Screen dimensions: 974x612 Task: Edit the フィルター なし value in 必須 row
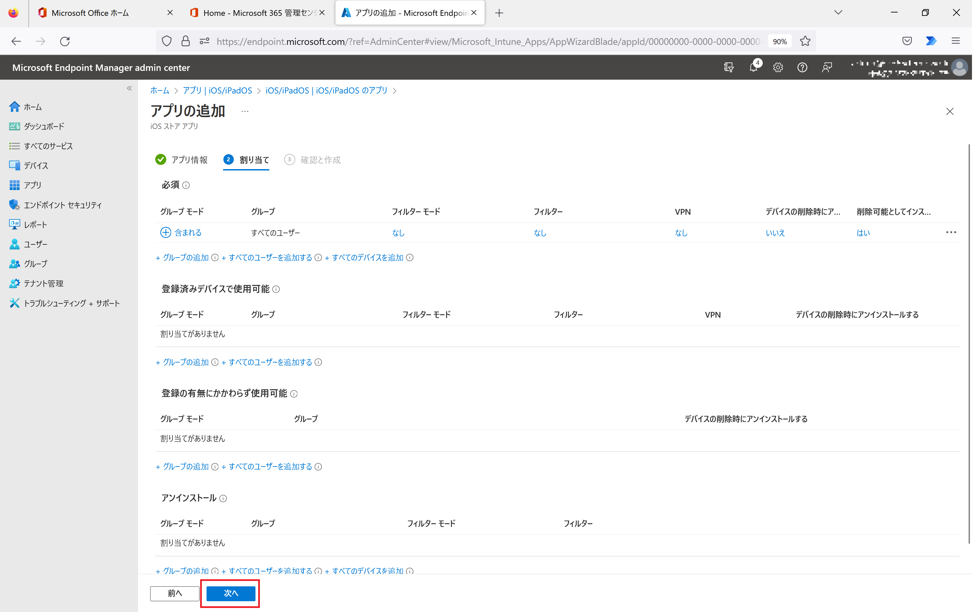[x=540, y=233]
